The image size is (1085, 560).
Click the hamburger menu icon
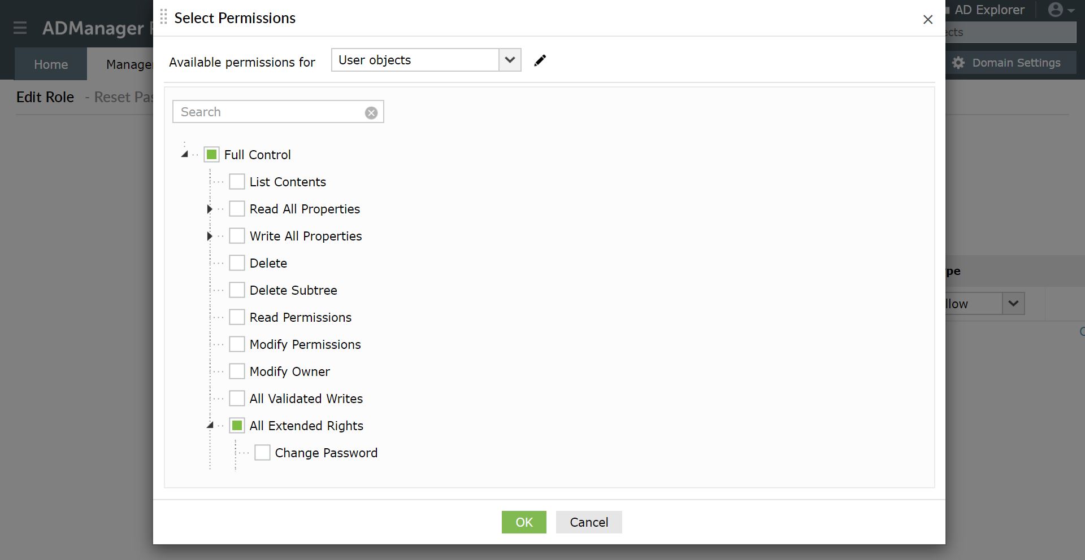click(x=20, y=28)
